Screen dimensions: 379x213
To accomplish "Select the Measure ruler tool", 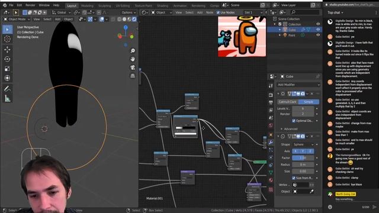I will [x=7, y=98].
